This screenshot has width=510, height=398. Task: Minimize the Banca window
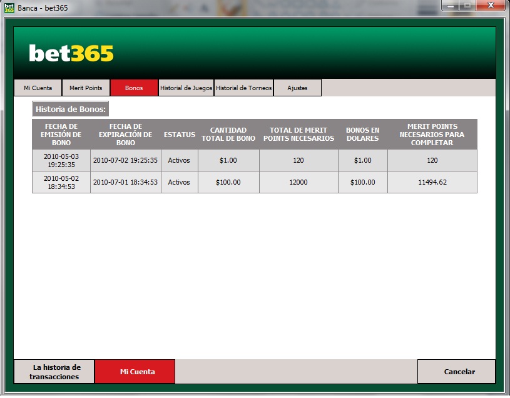coord(451,6)
